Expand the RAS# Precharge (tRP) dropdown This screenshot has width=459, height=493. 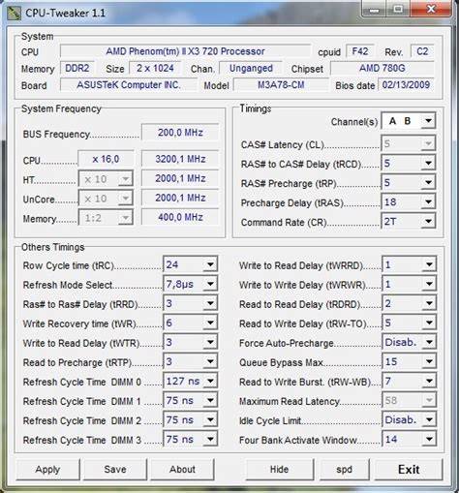[x=409, y=182]
